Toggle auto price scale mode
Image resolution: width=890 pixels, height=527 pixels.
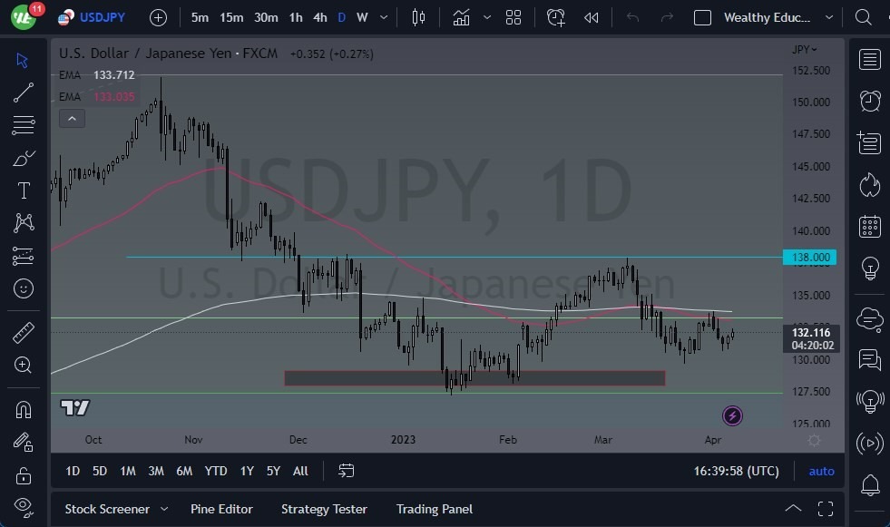[x=821, y=471]
